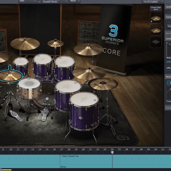Click bar 28 on the timeline ruler
The width and height of the screenshot is (171, 171).
point(141,149)
